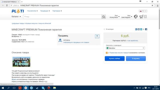The height and width of the screenshot is (90, 160).
Task: Go to 'Аккаунты Minecraft' breadcrumb
Action: point(44,23)
